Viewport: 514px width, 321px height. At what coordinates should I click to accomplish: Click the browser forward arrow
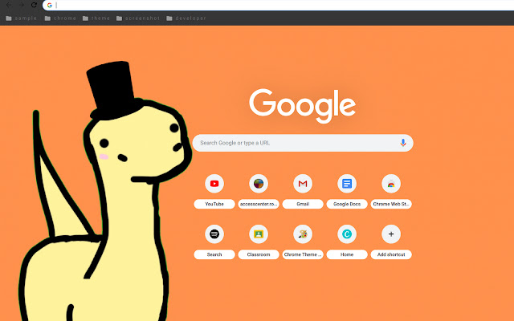coord(22,5)
